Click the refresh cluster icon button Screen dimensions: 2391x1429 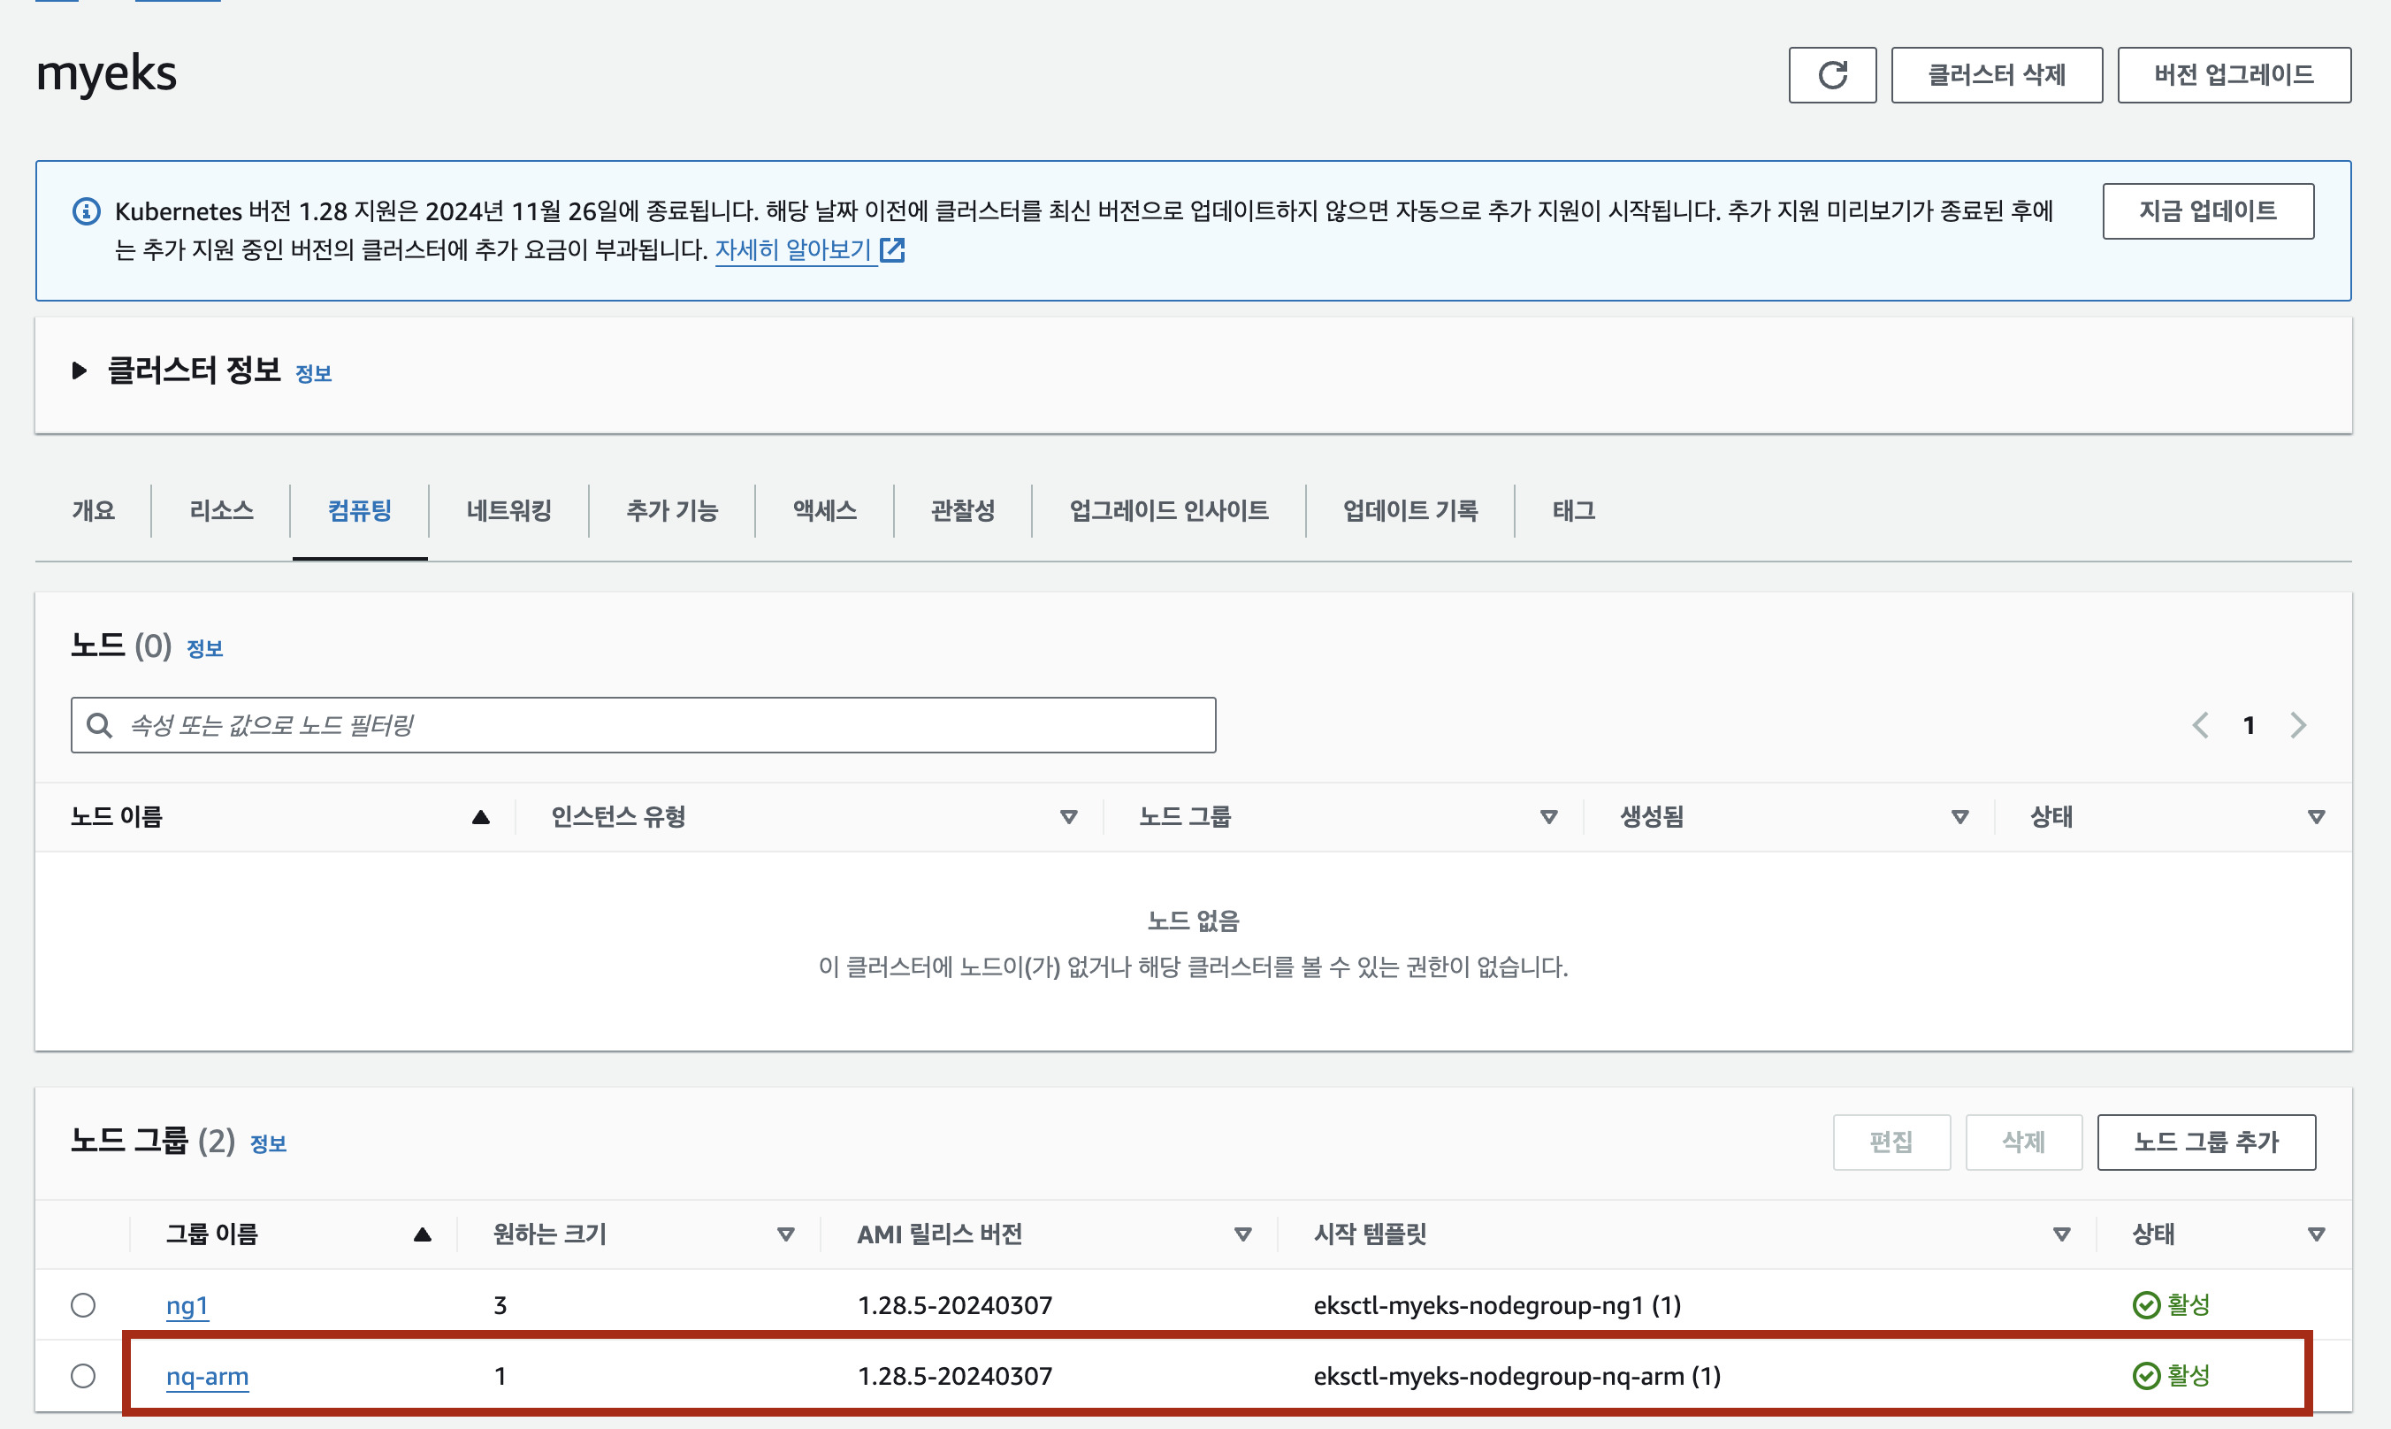point(1831,75)
